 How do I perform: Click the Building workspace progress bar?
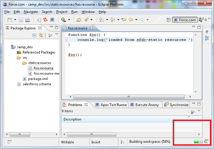[x=198, y=142]
